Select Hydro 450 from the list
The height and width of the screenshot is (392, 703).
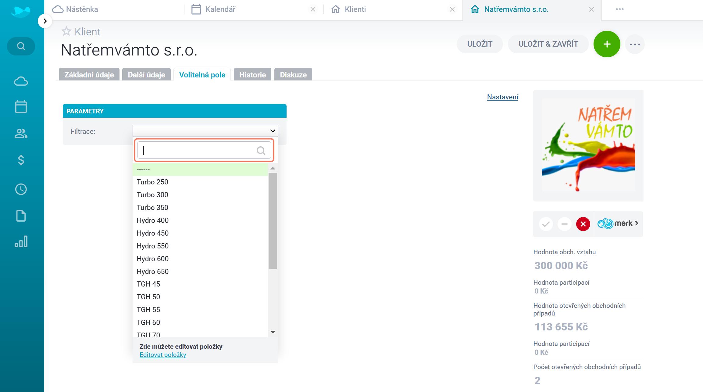(x=200, y=233)
